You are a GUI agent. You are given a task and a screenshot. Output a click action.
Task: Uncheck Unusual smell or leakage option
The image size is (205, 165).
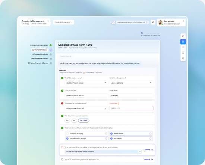[x=67, y=138]
